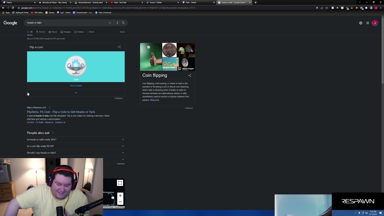
Task: Bookmark this page with the star icon
Action: click(326, 8)
